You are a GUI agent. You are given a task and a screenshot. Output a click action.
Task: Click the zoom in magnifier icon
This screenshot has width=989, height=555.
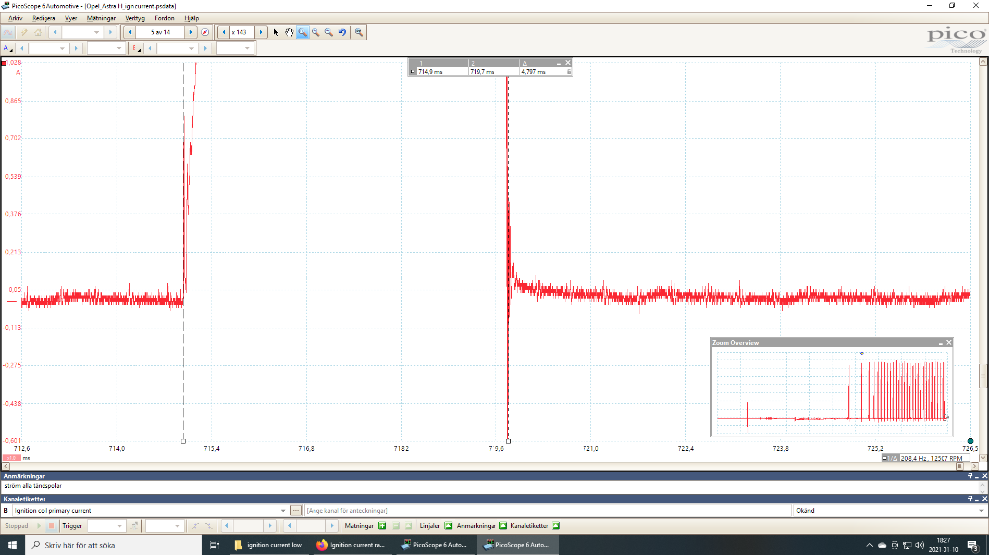click(315, 33)
